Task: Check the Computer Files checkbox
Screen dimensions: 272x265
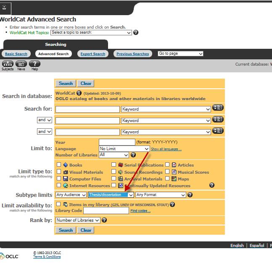Action: click(x=59, y=178)
